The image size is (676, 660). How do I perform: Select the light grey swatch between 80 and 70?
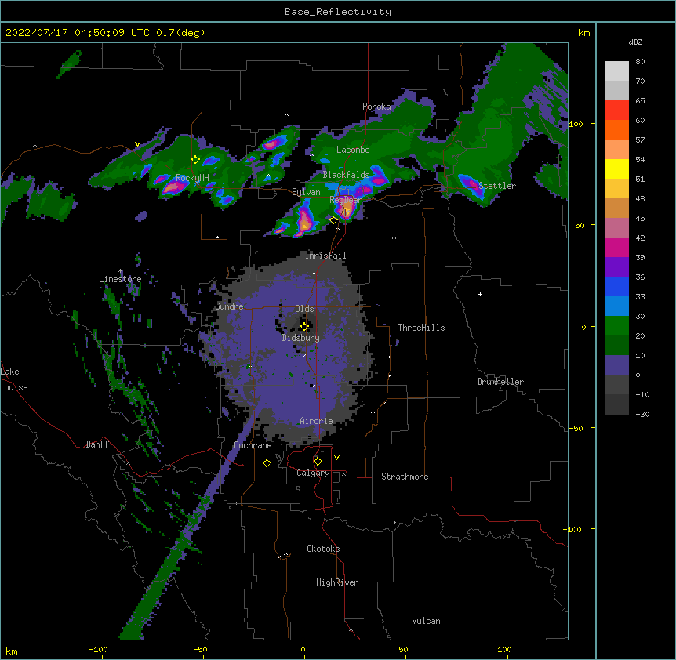click(x=616, y=71)
